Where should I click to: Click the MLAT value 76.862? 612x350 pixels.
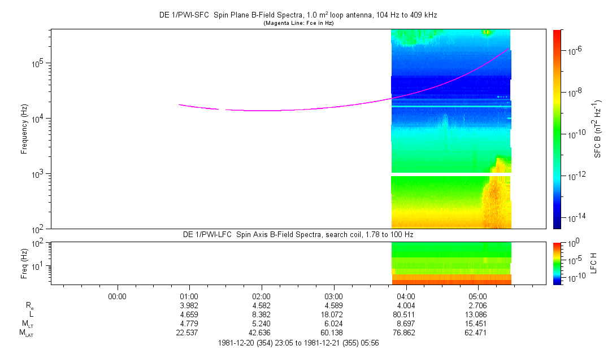coord(406,333)
